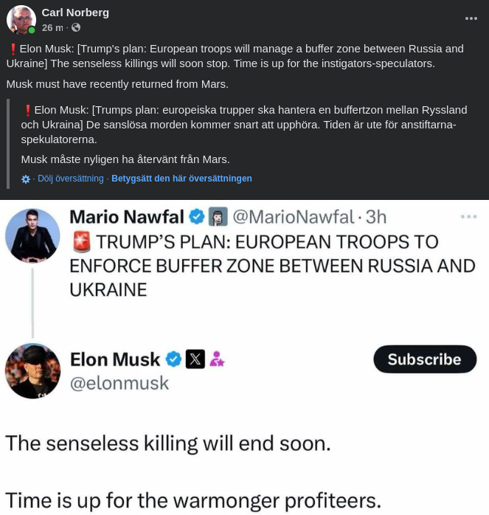Click Betygsätt den här översättningen link
489x515 pixels.
(181, 179)
